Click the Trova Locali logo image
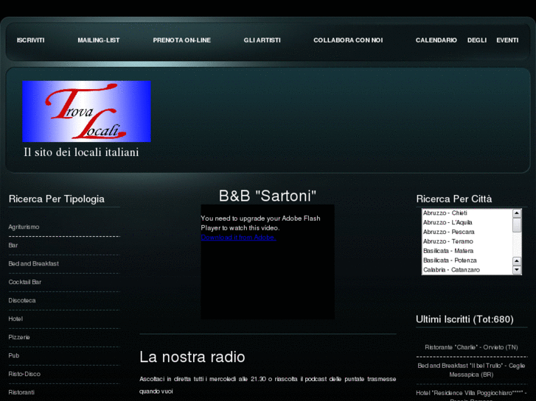536x401 pixels. [x=86, y=111]
